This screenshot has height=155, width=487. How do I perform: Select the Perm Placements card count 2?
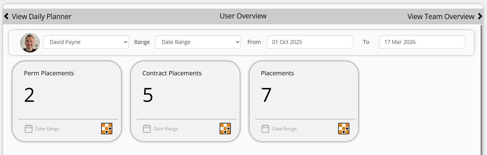tap(29, 95)
